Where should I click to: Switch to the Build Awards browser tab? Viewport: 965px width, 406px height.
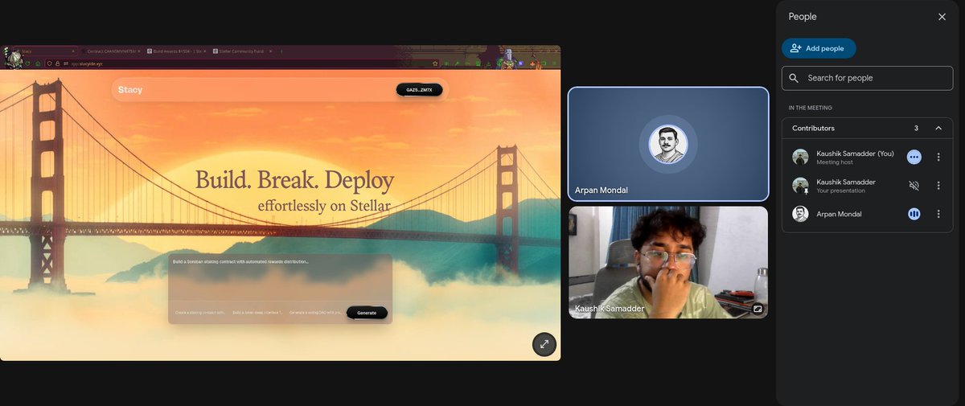tap(176, 51)
